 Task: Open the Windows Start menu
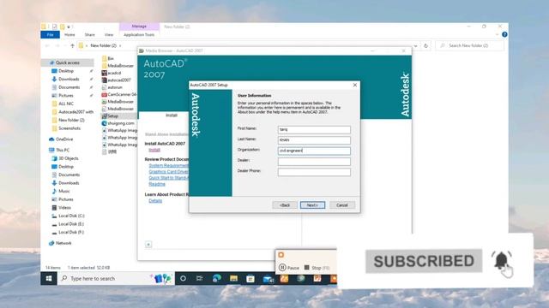[49, 278]
